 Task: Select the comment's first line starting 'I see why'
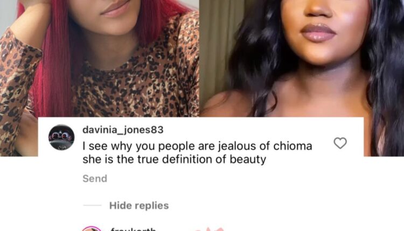click(x=197, y=146)
